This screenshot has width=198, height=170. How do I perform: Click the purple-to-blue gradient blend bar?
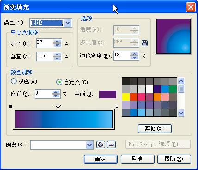[64, 119]
